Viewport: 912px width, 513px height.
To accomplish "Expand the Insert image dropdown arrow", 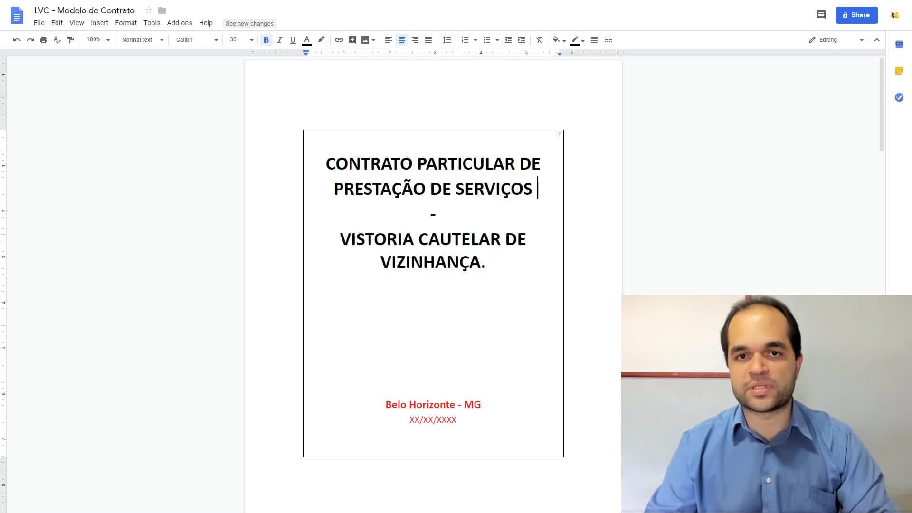I will (374, 40).
